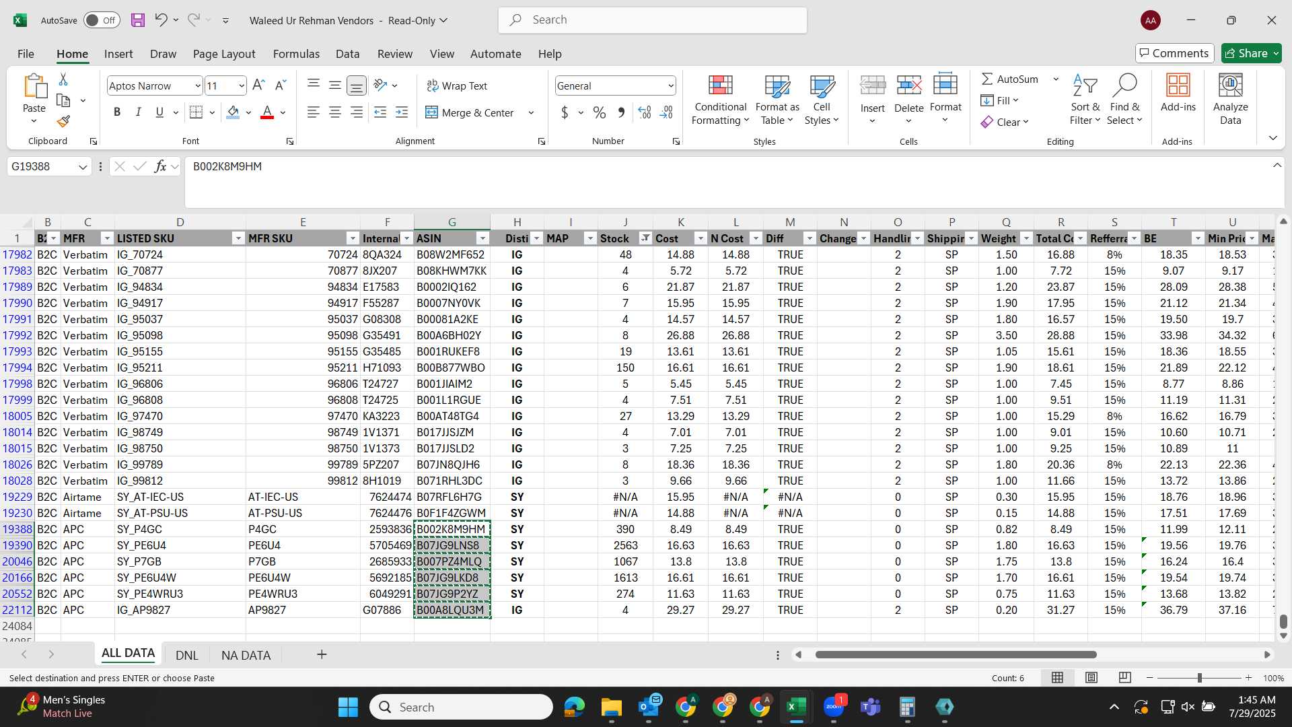Screen dimensions: 1292x727
Task: Apply comma style number format
Action: point(621,112)
